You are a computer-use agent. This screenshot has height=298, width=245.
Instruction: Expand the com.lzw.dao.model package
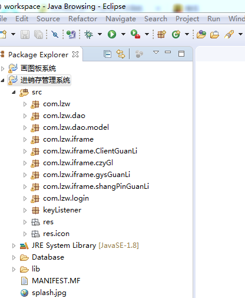(x=25, y=127)
